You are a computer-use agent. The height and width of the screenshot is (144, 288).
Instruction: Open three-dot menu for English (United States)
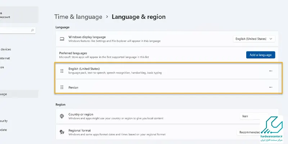coord(271,71)
